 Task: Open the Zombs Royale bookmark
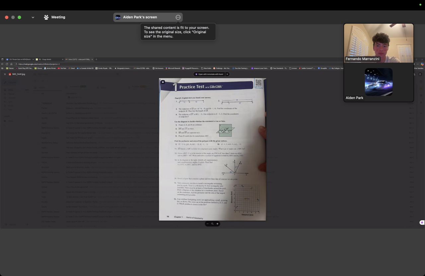tap(104, 68)
